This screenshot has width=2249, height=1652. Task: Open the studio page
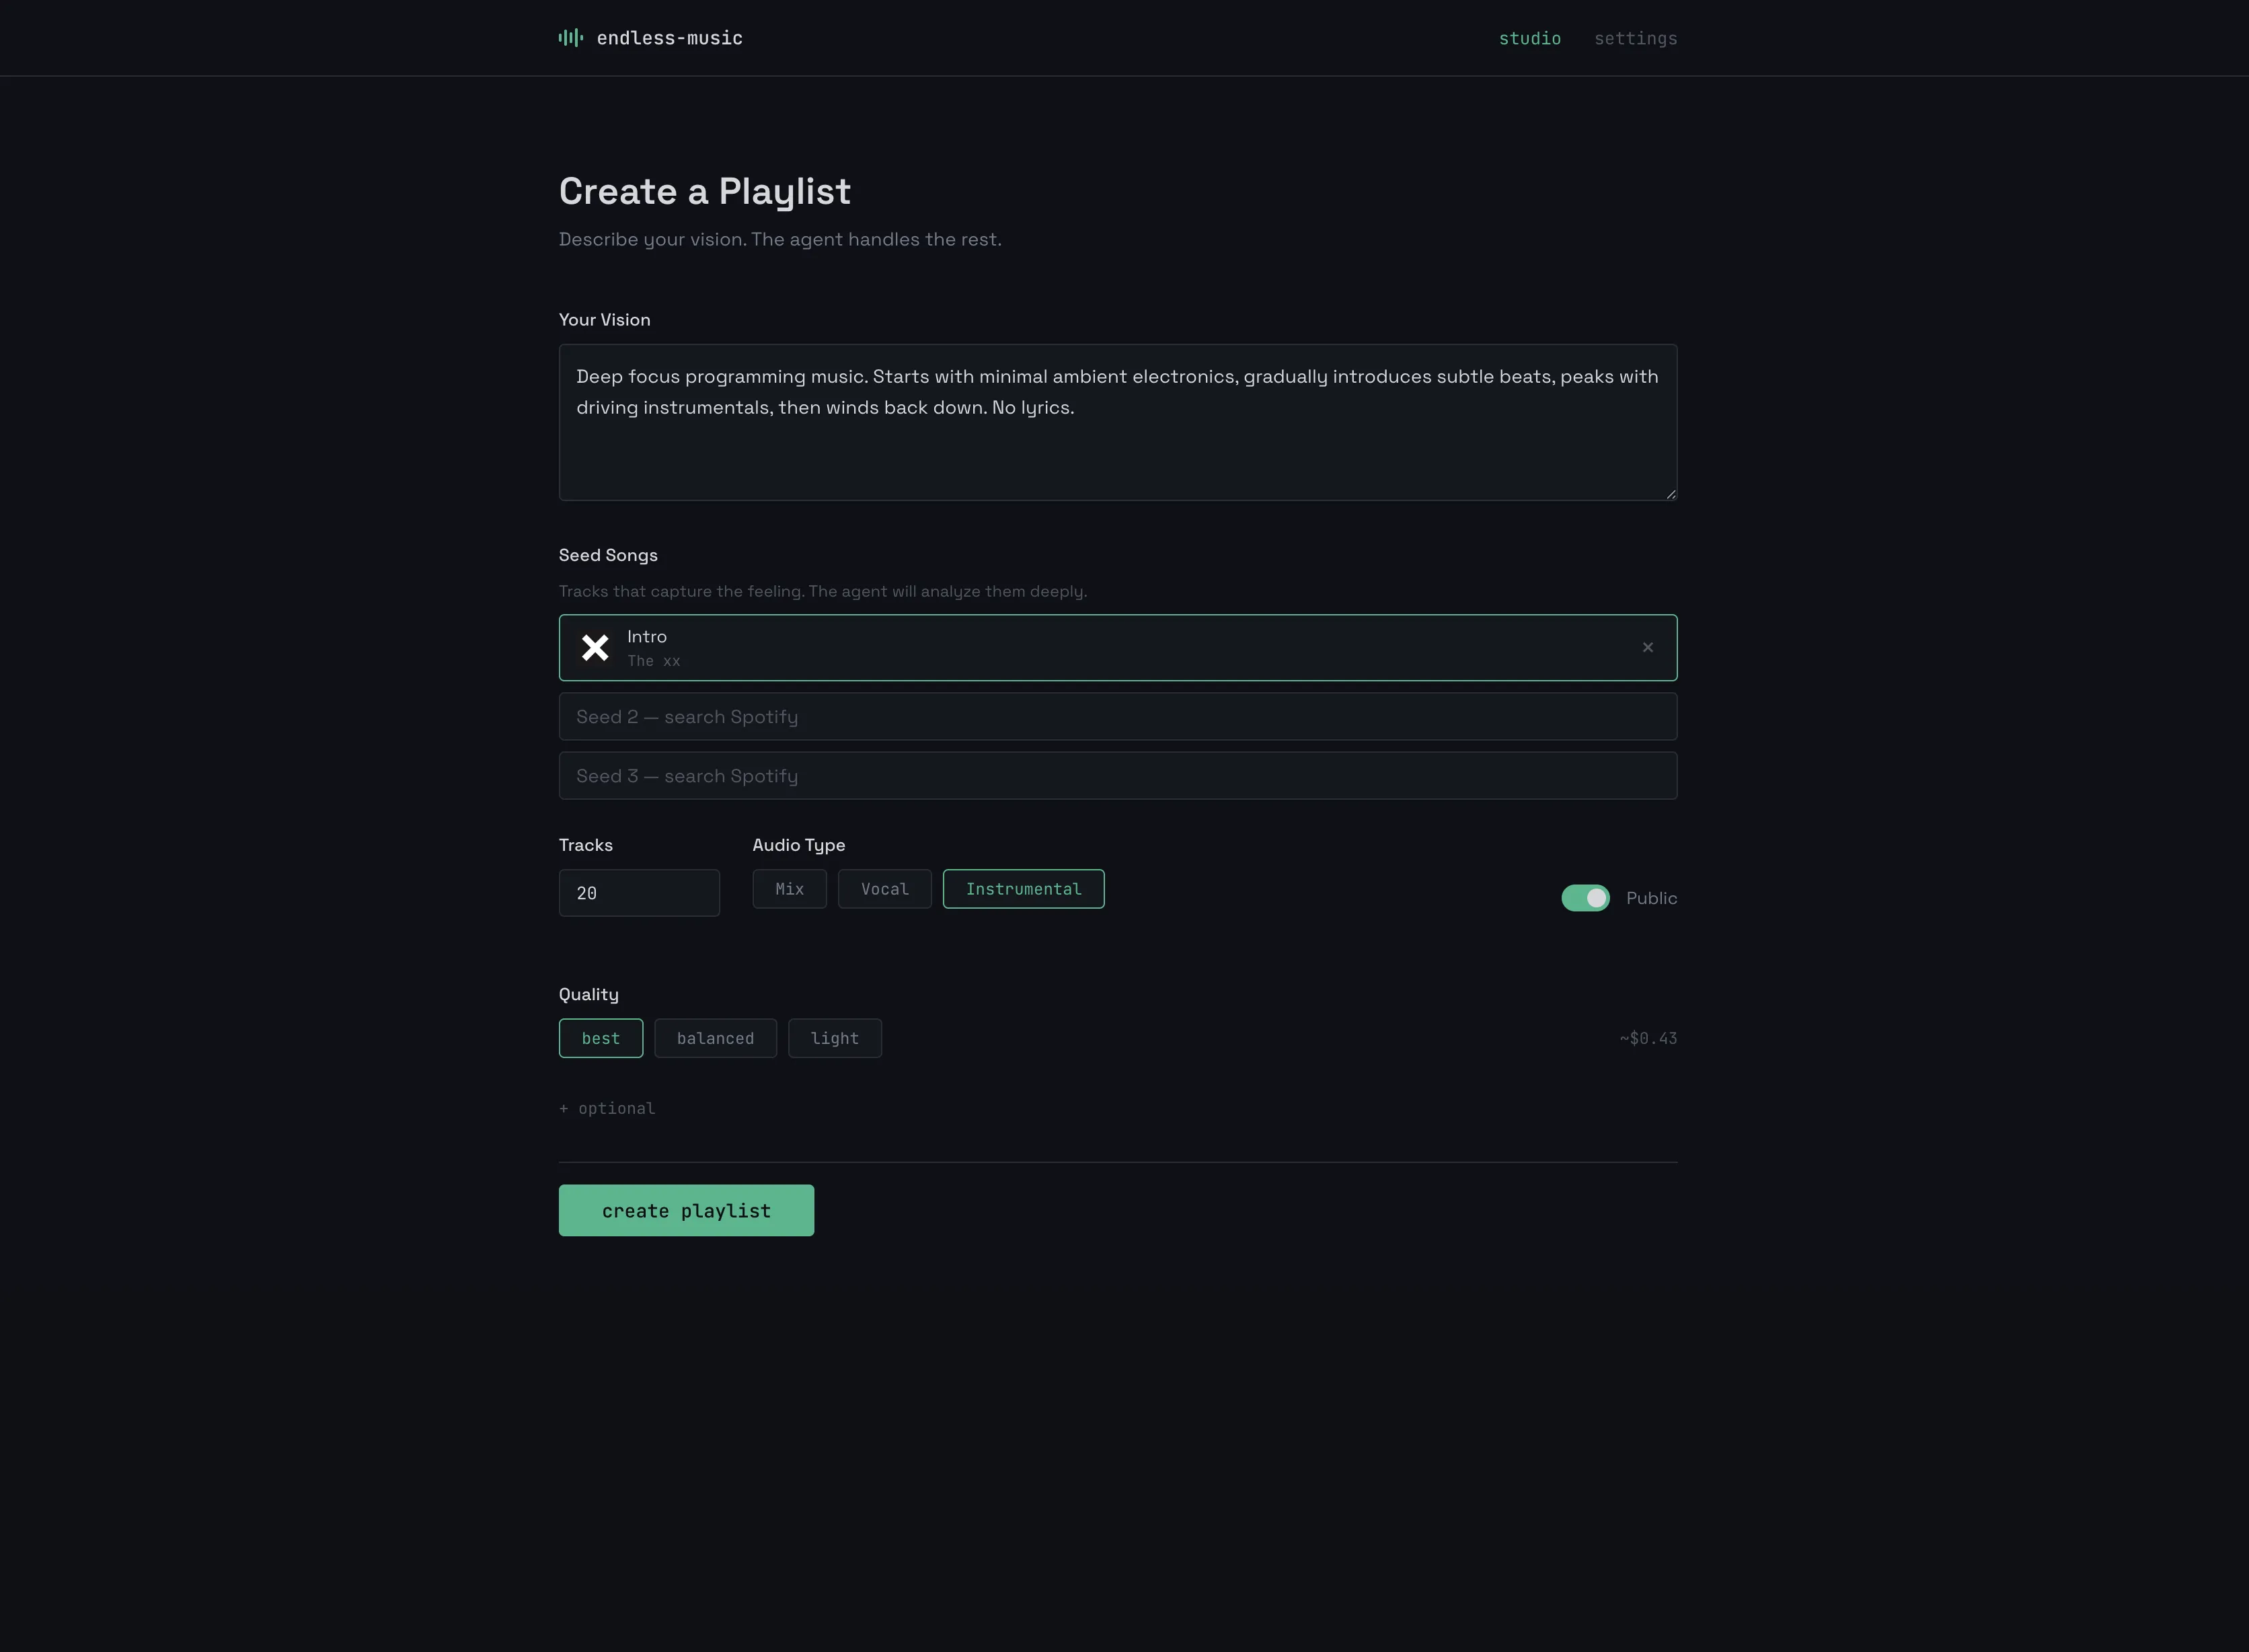click(1530, 38)
